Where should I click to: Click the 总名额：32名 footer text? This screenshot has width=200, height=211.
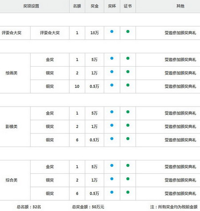[x=29, y=207]
